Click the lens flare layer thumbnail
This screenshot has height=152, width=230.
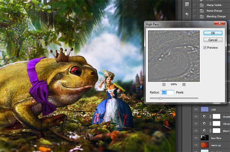point(205,138)
